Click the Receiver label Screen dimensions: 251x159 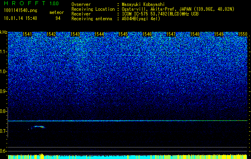(x=81, y=14)
